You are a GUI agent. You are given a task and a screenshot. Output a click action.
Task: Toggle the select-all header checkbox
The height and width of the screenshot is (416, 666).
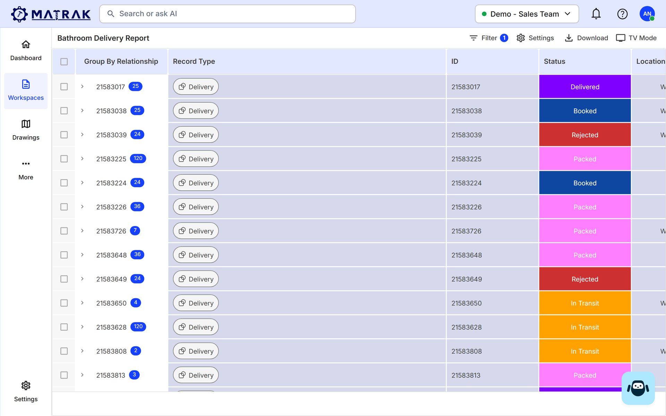click(64, 62)
